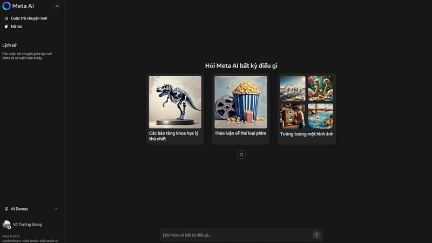Click the 'Meta © 2025' footer text
The height and width of the screenshot is (243, 432).
point(11,236)
